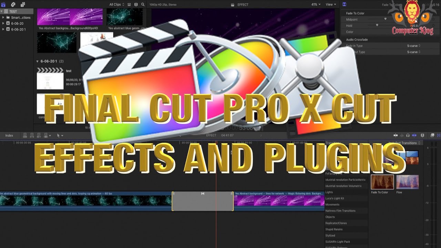
Task: Open the Titles and Generators sidebar
Action: [23, 4]
